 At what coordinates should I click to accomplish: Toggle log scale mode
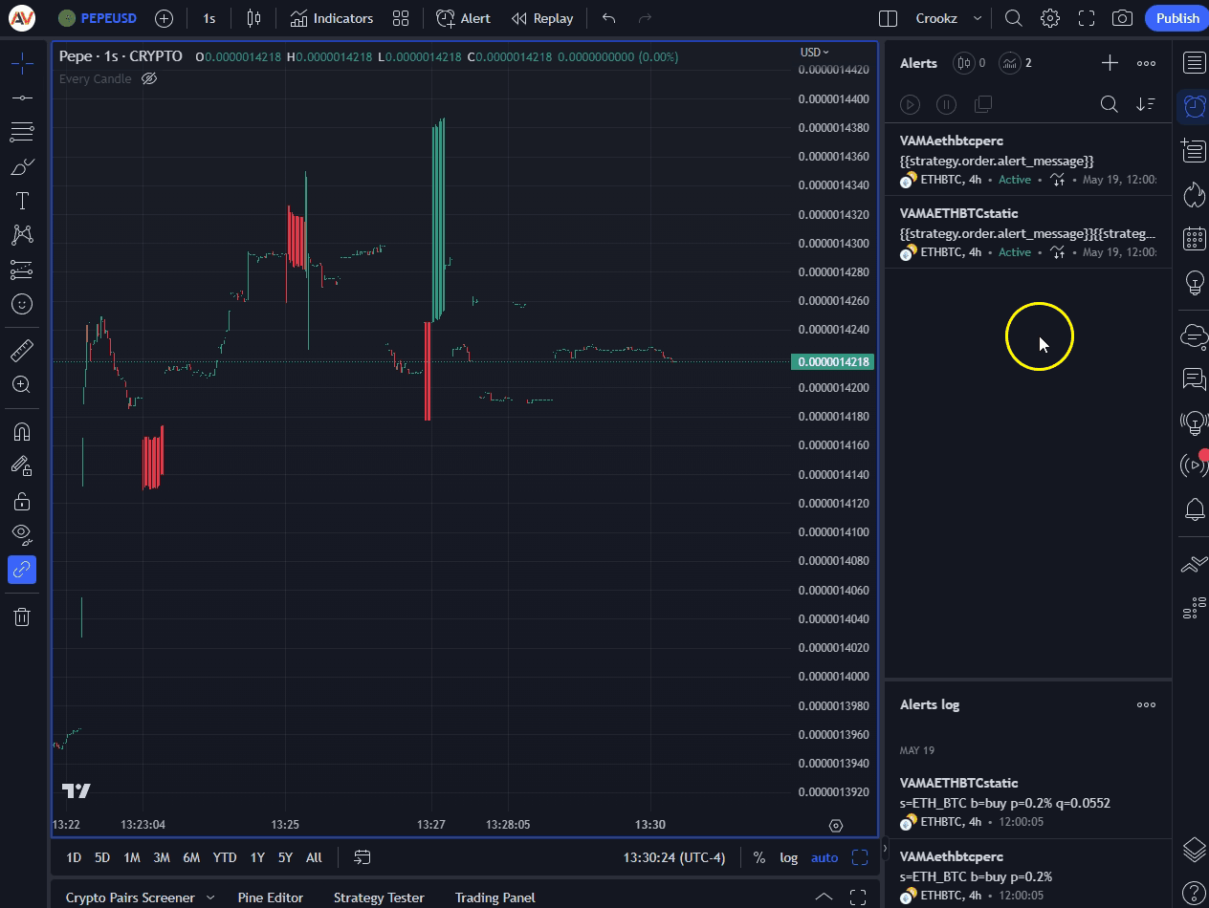(x=788, y=857)
